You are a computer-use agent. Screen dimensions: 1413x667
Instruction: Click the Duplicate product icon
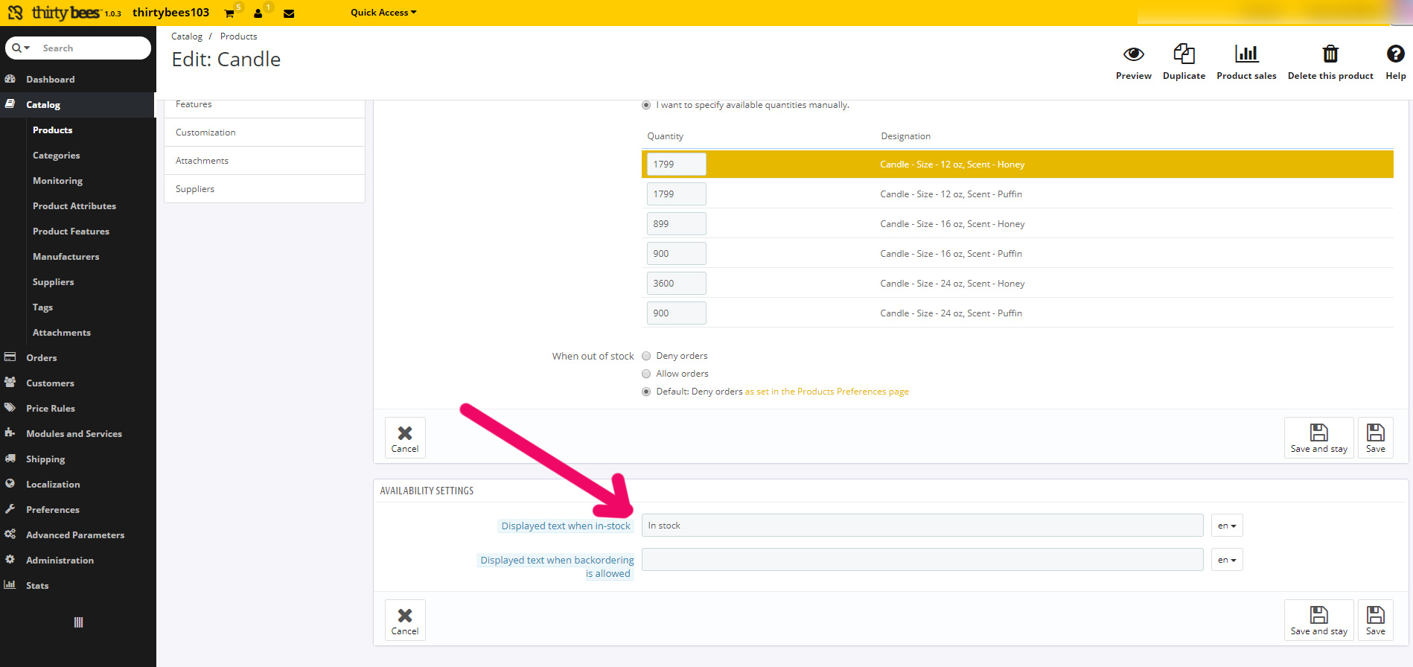tap(1184, 54)
